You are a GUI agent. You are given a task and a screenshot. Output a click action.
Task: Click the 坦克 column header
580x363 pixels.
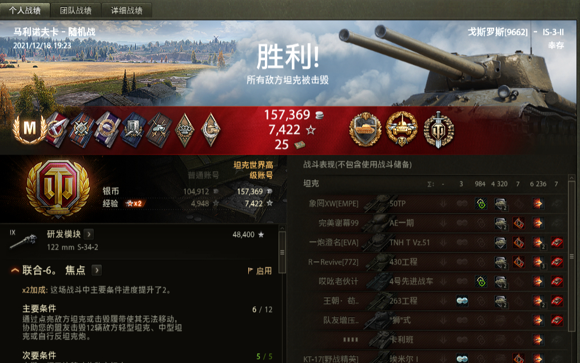pos(311,184)
